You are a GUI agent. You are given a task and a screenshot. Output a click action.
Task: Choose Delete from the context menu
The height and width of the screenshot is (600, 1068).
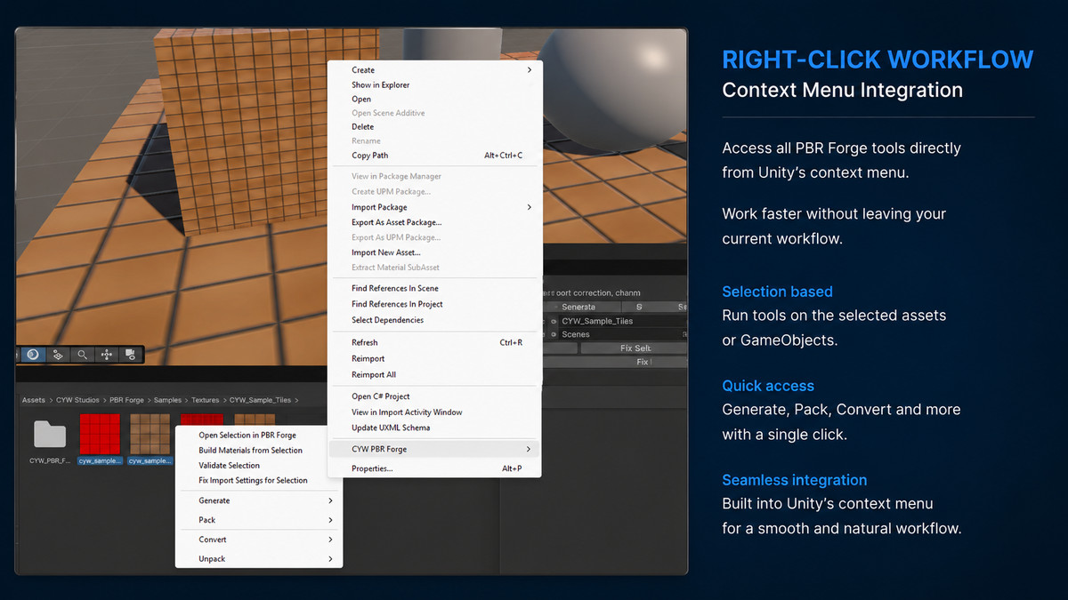(363, 127)
